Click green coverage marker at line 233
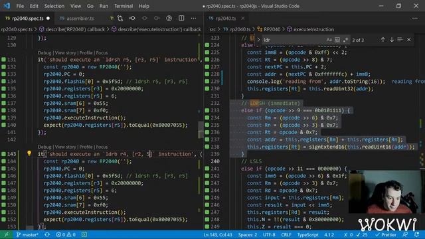The height and width of the screenshot is (239, 425). pyautogui.click(x=207, y=110)
